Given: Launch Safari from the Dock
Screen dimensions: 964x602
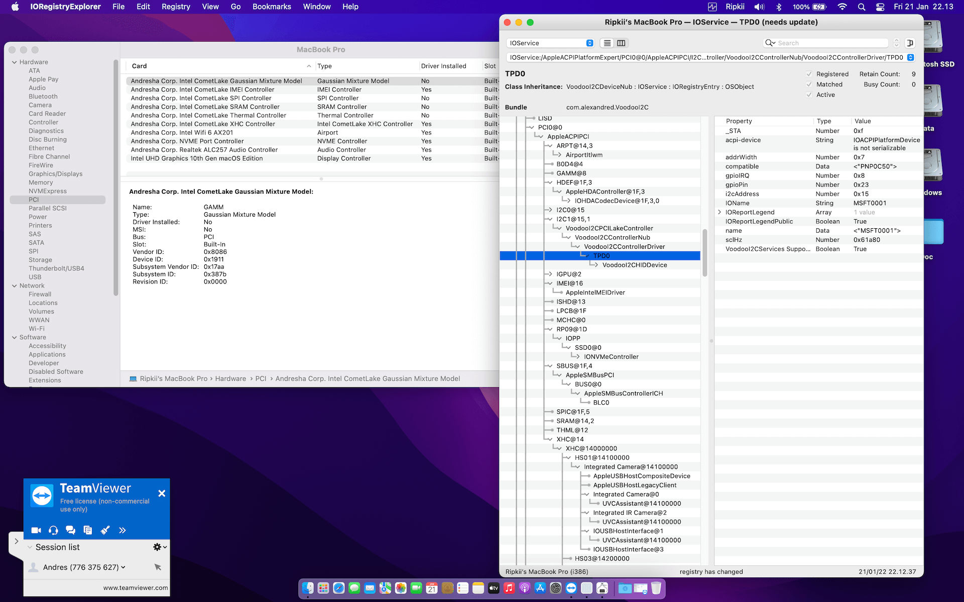Looking at the screenshot, I should coord(339,588).
